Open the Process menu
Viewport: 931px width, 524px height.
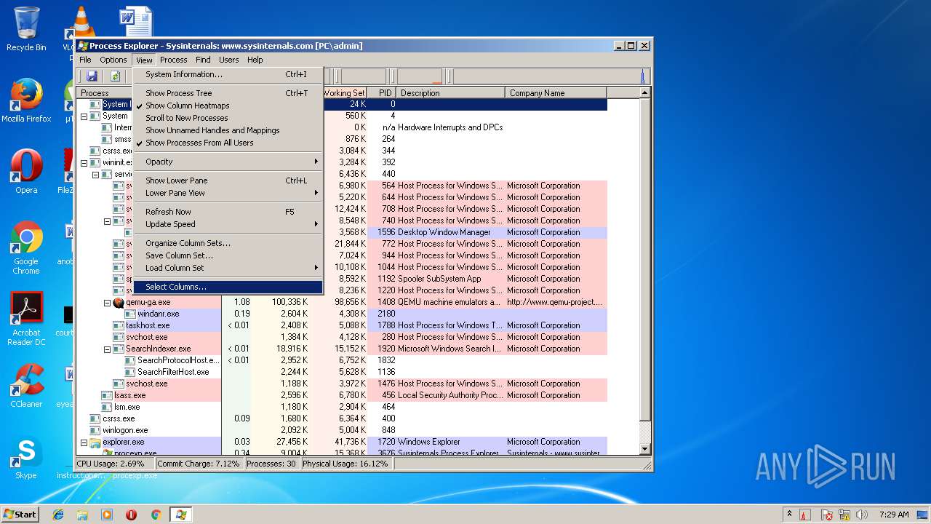(x=174, y=60)
